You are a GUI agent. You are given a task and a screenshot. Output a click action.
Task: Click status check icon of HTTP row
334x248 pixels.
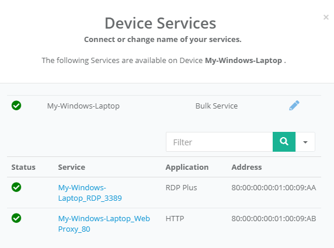(16, 218)
